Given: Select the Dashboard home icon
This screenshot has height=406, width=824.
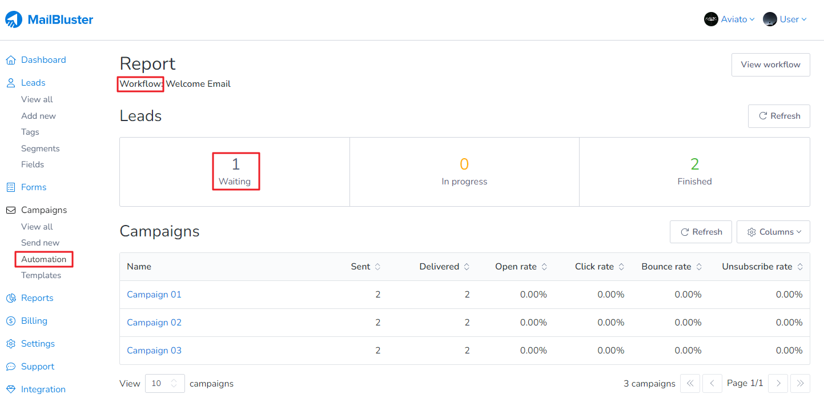Looking at the screenshot, I should (11, 59).
